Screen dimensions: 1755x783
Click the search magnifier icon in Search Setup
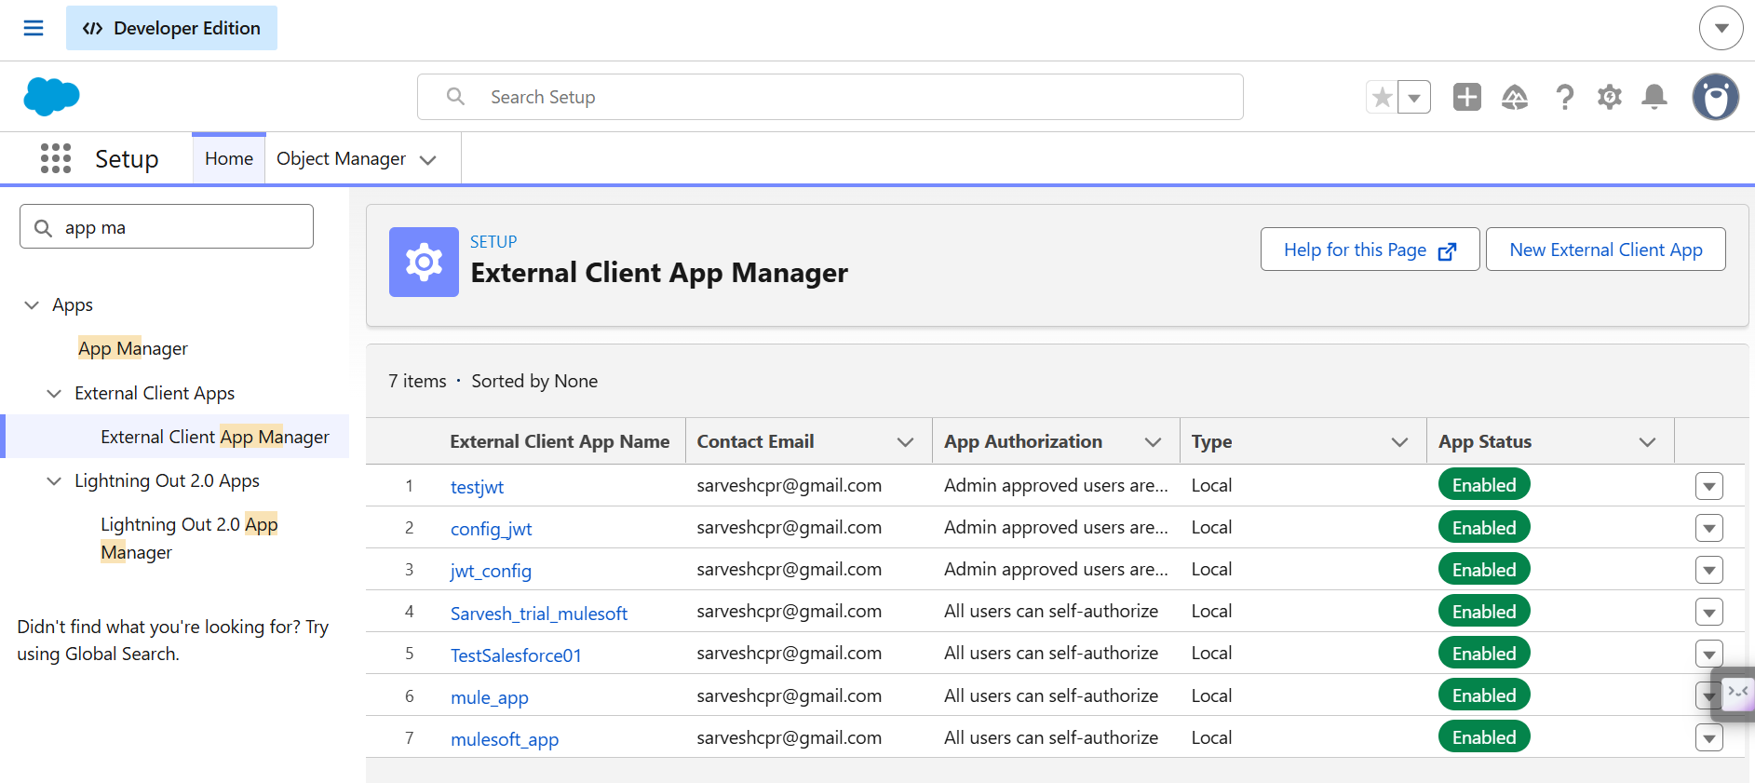pyautogui.click(x=455, y=97)
